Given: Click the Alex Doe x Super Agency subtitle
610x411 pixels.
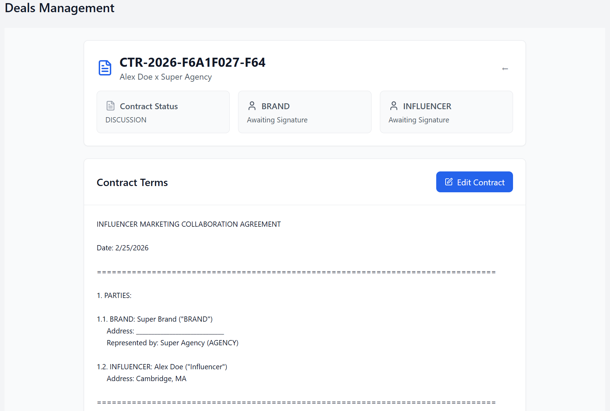Looking at the screenshot, I should pyautogui.click(x=166, y=77).
